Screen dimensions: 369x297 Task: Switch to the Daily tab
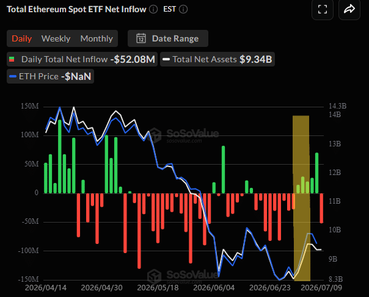pyautogui.click(x=21, y=38)
